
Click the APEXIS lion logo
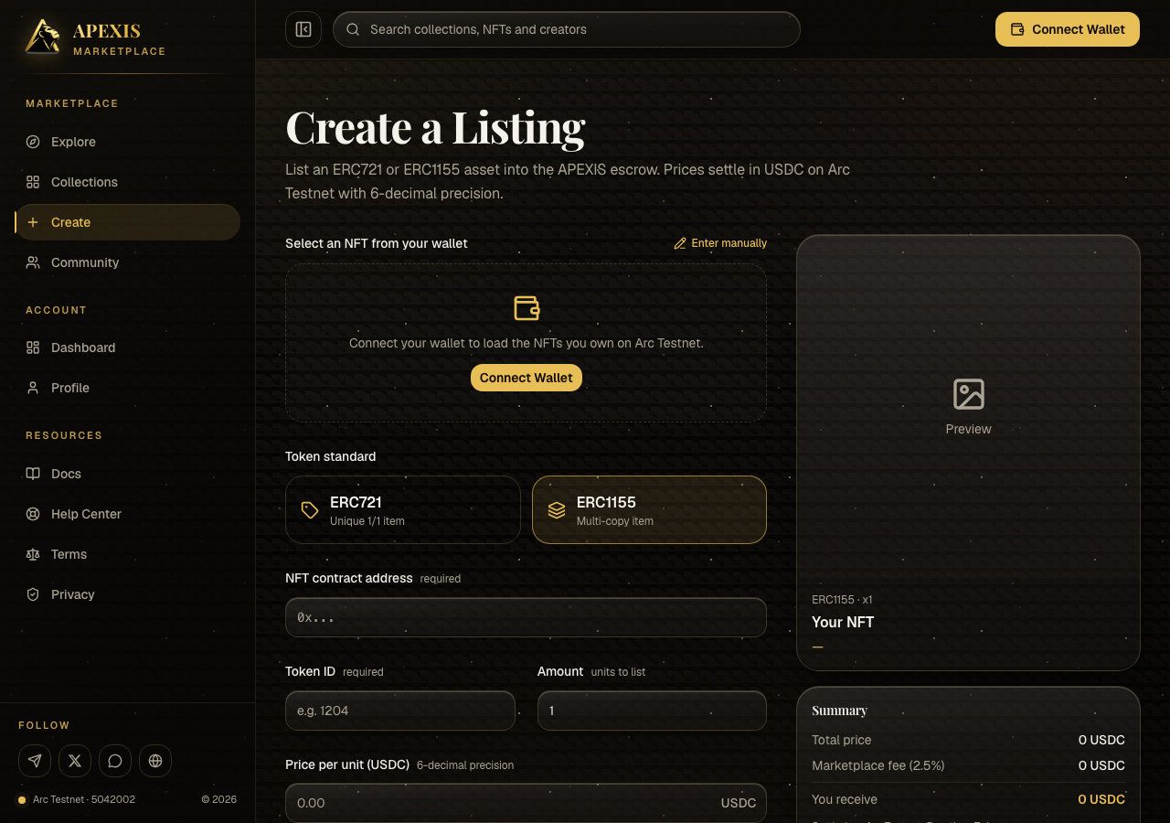coord(42,37)
